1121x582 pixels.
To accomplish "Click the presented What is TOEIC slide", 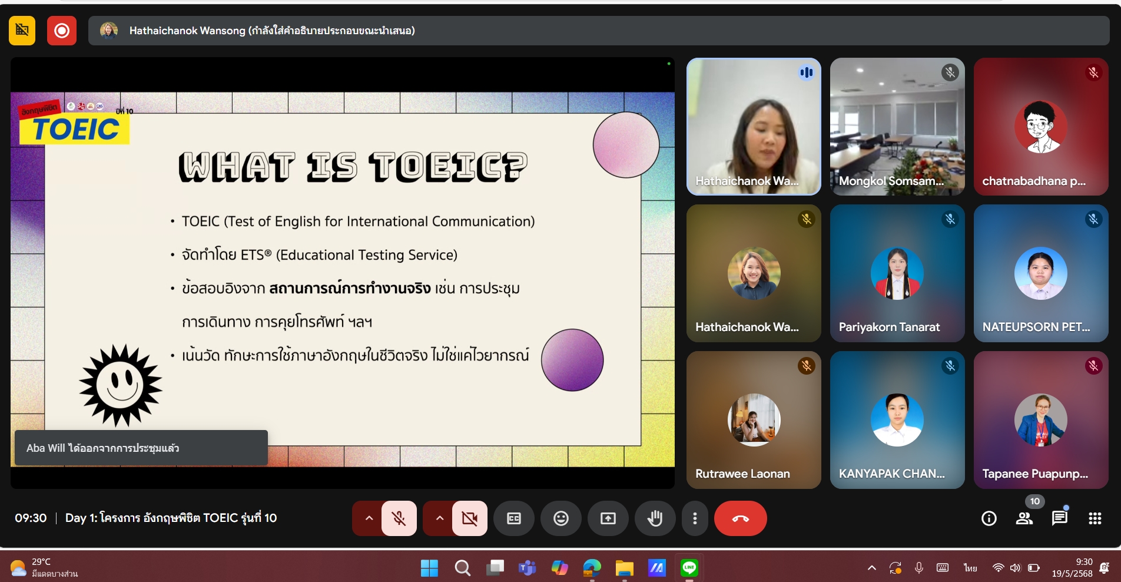I will pos(343,279).
